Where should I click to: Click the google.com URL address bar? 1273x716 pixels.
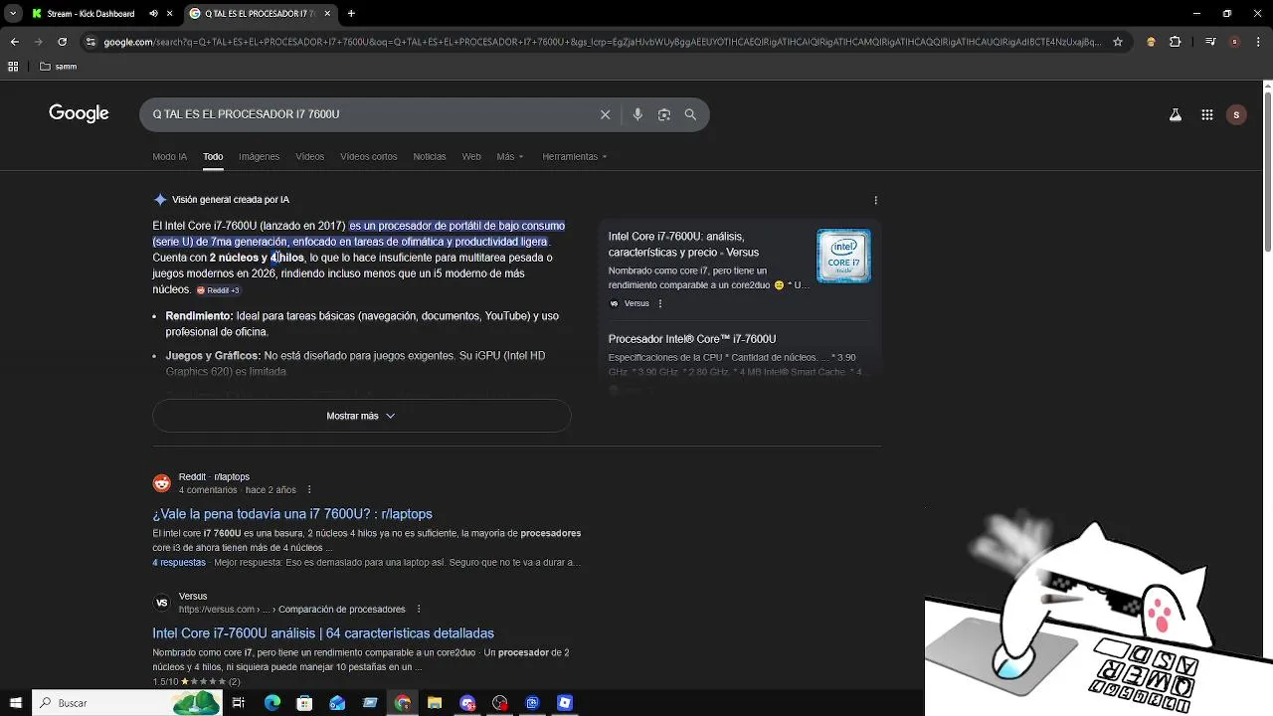[x=602, y=42]
